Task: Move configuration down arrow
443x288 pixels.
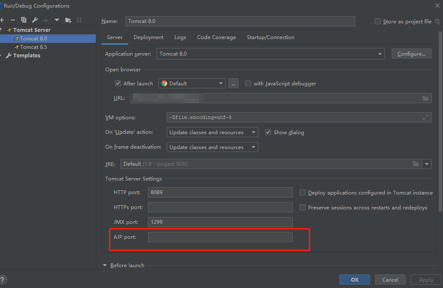Action: point(57,20)
